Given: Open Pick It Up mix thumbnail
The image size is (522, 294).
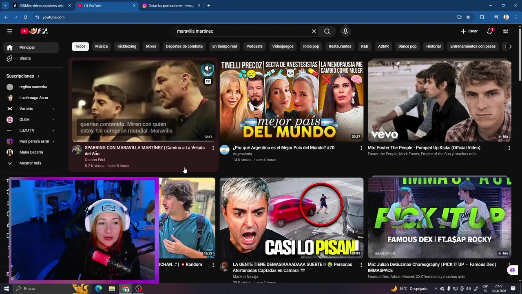Looking at the screenshot, I should click(440, 218).
